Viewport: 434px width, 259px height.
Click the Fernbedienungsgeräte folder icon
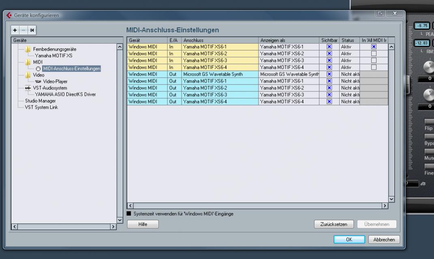tap(28, 49)
